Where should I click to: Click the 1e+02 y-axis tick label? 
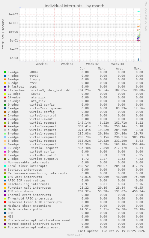point(13,14)
